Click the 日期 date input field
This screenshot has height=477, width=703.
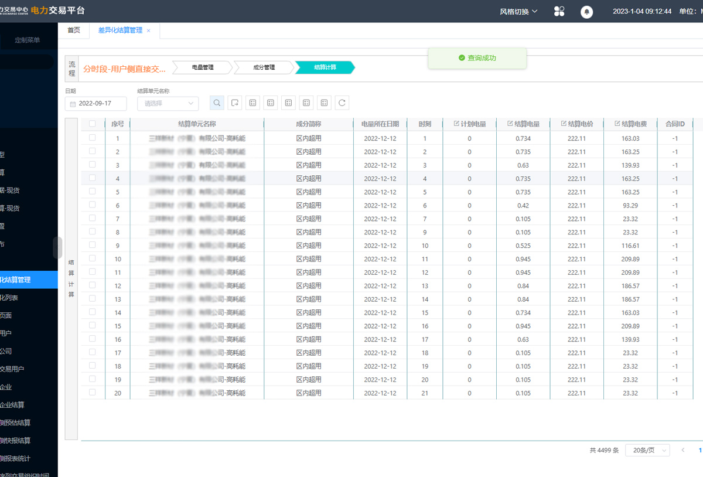click(96, 103)
